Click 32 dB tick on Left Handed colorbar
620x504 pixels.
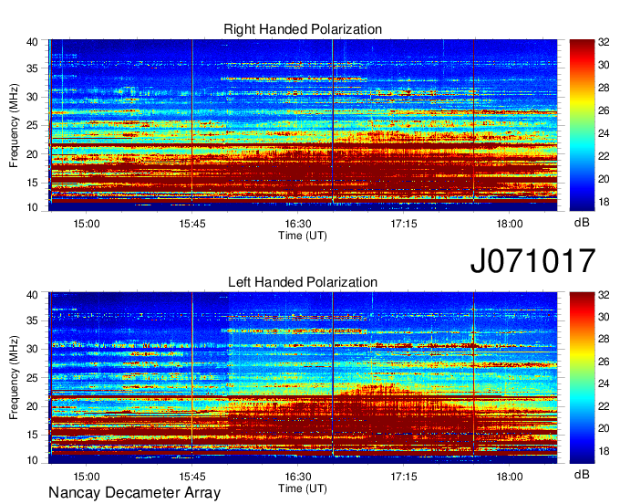tap(604, 295)
